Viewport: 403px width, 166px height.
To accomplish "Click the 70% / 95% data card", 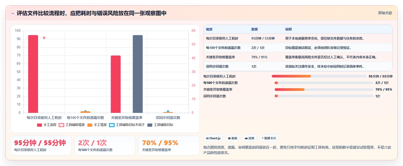I will [x=169, y=145].
